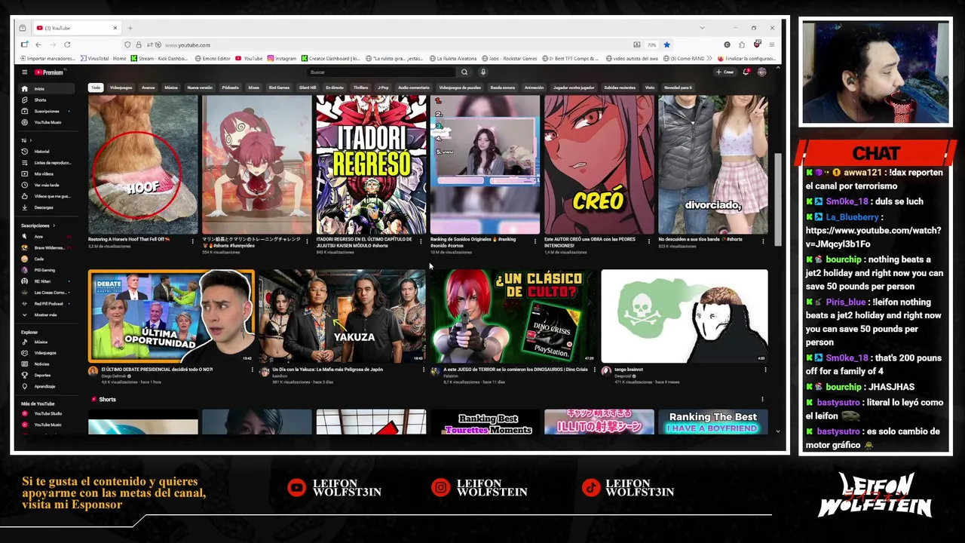Open the account avatar menu

pos(761,72)
